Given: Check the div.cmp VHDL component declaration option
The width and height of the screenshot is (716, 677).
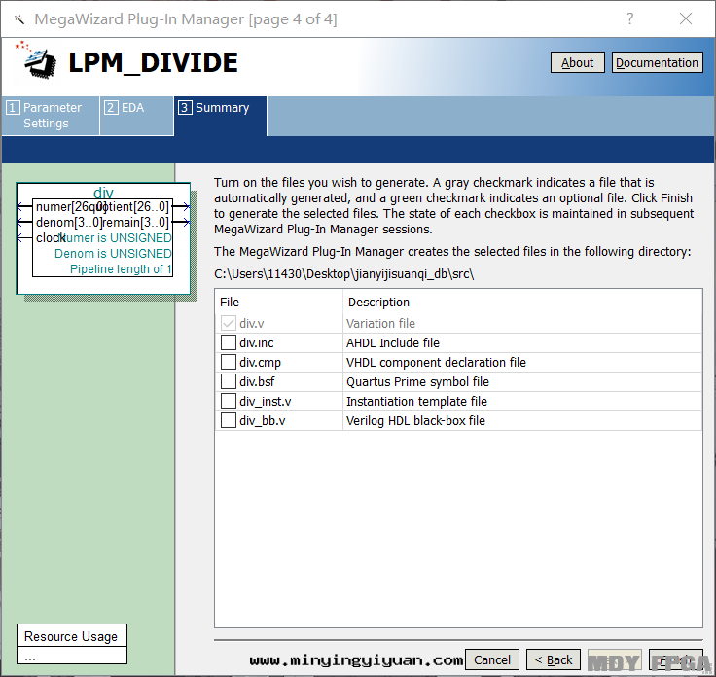Looking at the screenshot, I should click(229, 362).
